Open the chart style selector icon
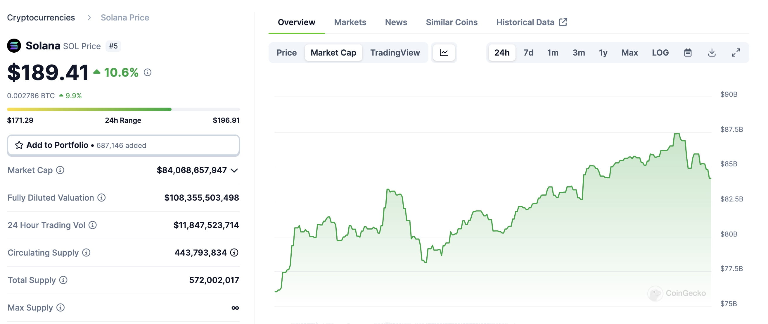This screenshot has width=768, height=324. click(x=444, y=53)
